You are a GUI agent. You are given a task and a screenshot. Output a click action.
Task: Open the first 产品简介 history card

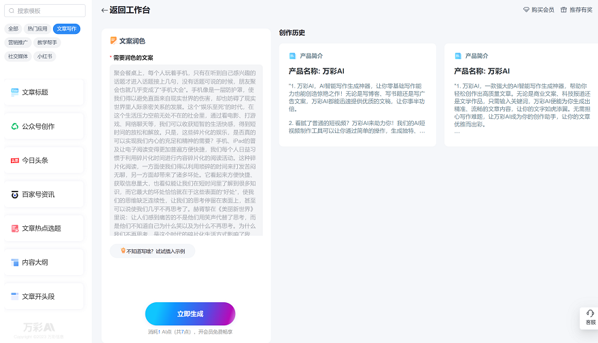pos(357,95)
